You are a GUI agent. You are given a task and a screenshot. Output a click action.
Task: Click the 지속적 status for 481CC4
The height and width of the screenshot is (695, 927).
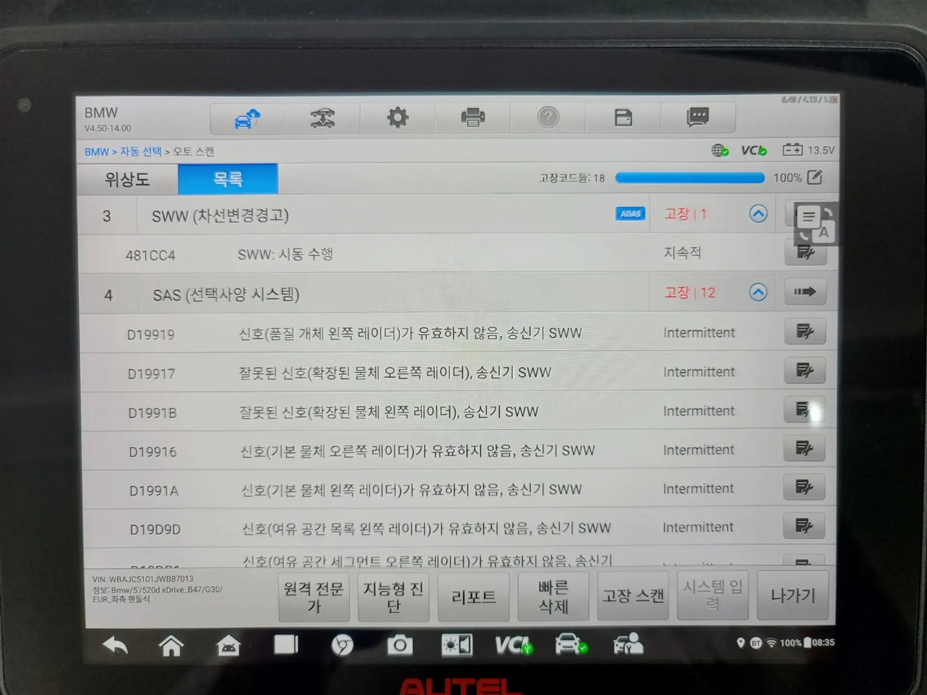(682, 252)
